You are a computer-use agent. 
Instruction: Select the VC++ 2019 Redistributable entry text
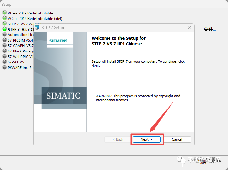click(30, 13)
